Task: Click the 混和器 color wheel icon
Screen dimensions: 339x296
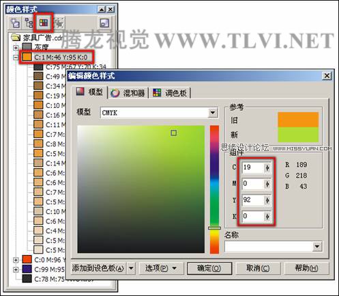Action: pyautogui.click(x=115, y=93)
